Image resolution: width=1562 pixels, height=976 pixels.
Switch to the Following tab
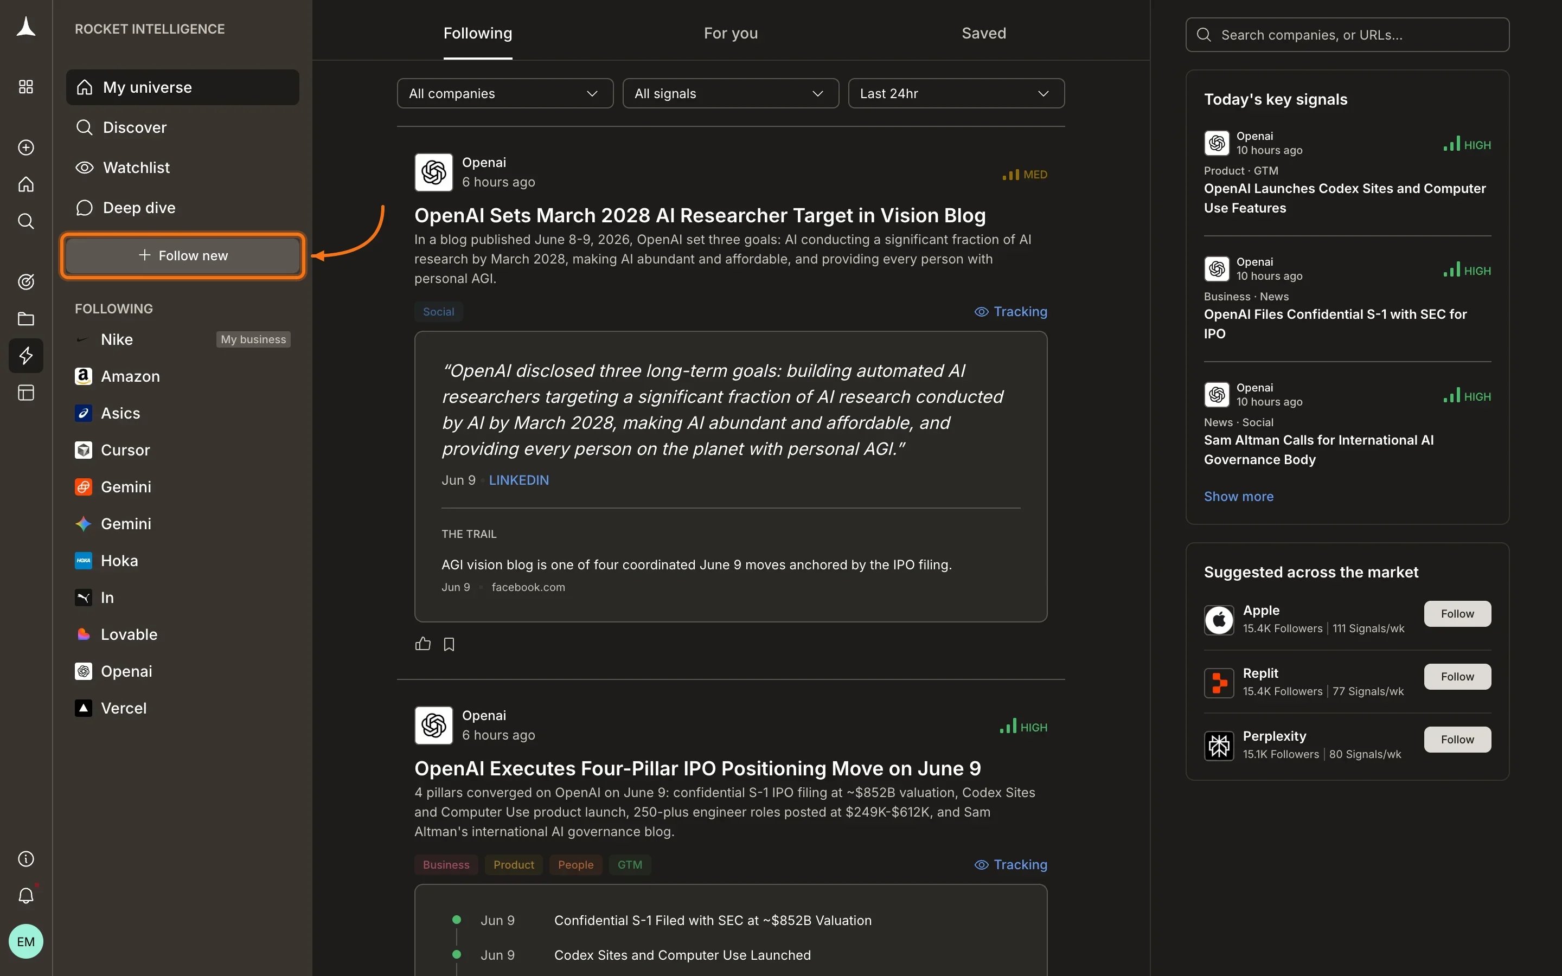[478, 34]
